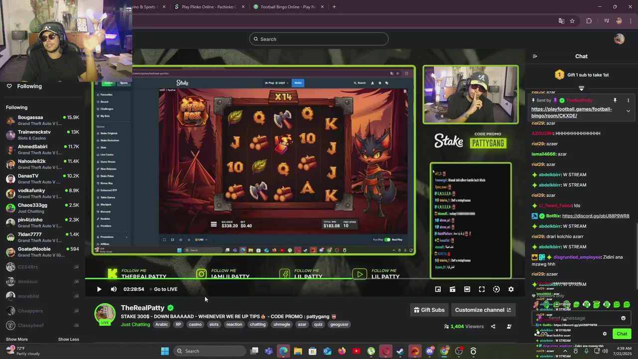Unpin the pinned chat message
Image resolution: width=638 pixels, height=359 pixels.
click(615, 100)
